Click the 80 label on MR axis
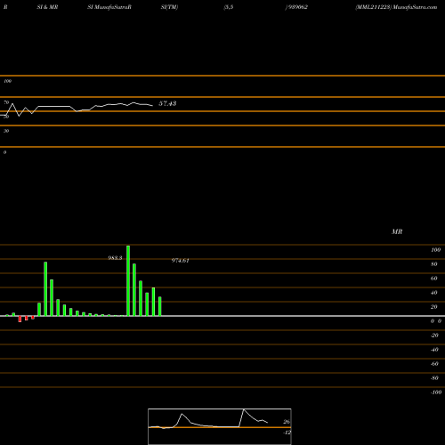The height and width of the screenshot is (445, 445). [x=434, y=264]
